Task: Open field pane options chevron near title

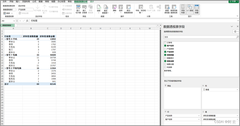Action: pos(232,26)
